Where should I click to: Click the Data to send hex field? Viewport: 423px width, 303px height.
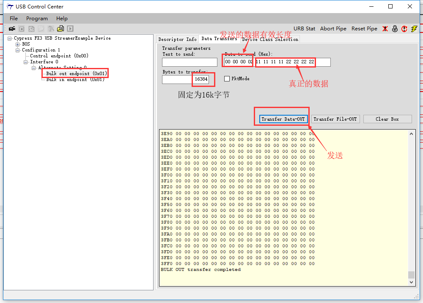tap(277, 62)
